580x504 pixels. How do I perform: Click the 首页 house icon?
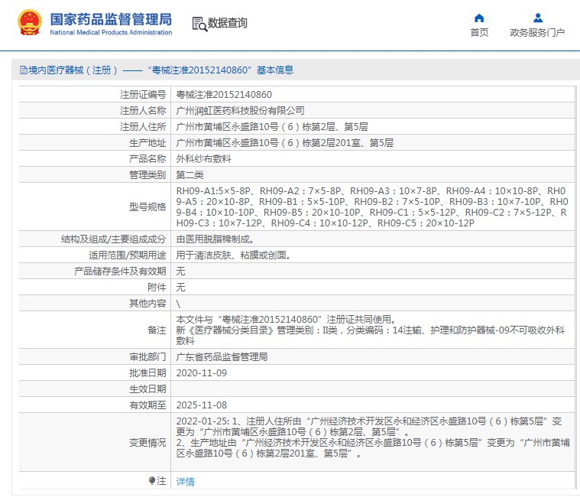point(479,18)
